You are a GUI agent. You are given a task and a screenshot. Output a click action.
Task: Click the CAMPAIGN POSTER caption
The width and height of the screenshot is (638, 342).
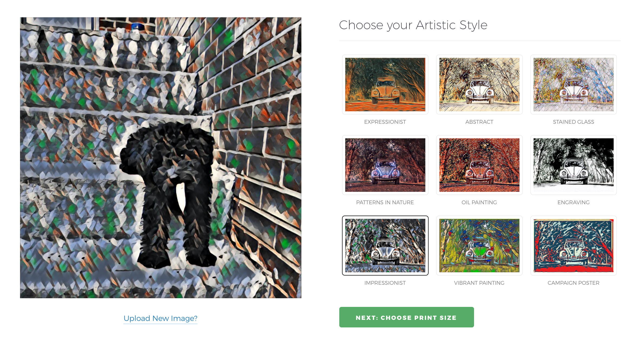coord(573,283)
